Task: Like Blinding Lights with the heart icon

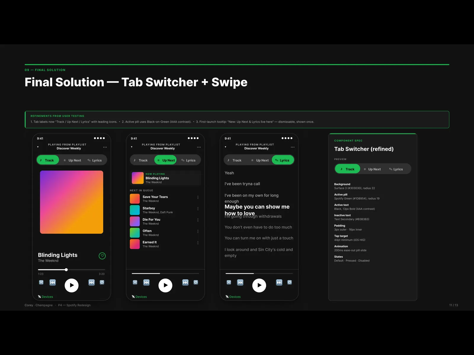Action: click(x=102, y=256)
